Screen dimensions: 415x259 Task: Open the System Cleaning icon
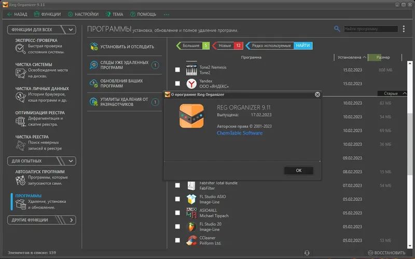pos(20,73)
